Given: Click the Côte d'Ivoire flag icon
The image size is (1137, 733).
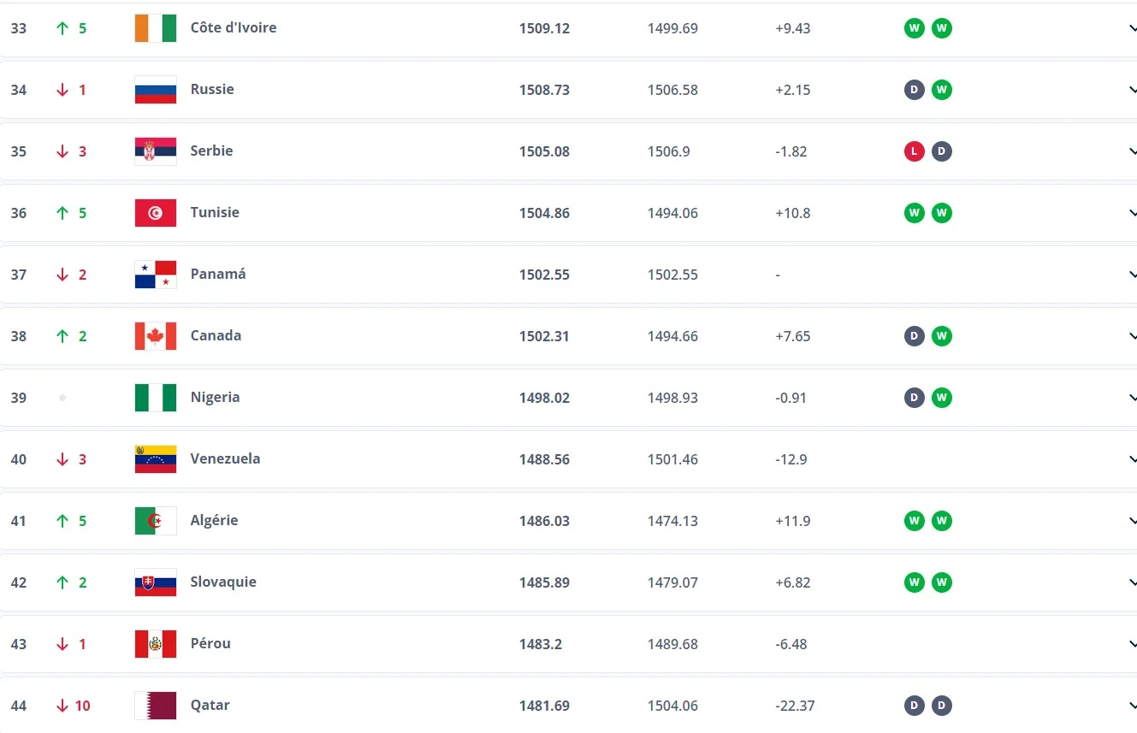Looking at the screenshot, I should pos(156,28).
